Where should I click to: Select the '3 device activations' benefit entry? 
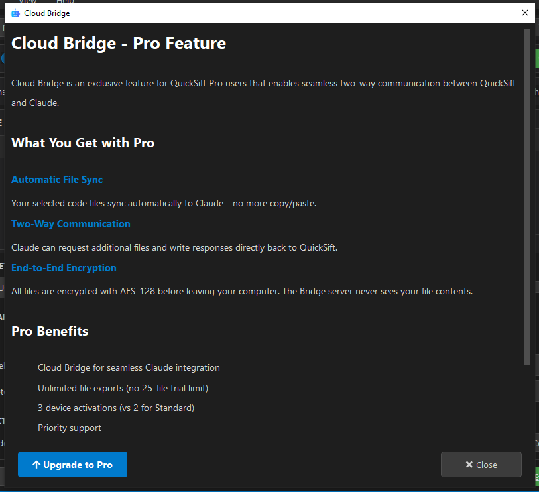(x=115, y=408)
